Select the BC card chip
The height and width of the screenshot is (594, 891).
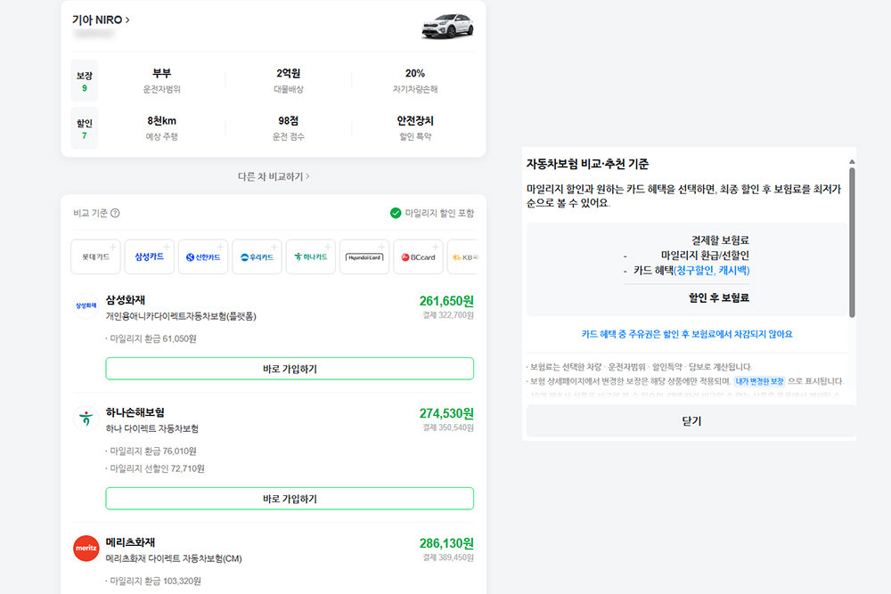pos(418,256)
